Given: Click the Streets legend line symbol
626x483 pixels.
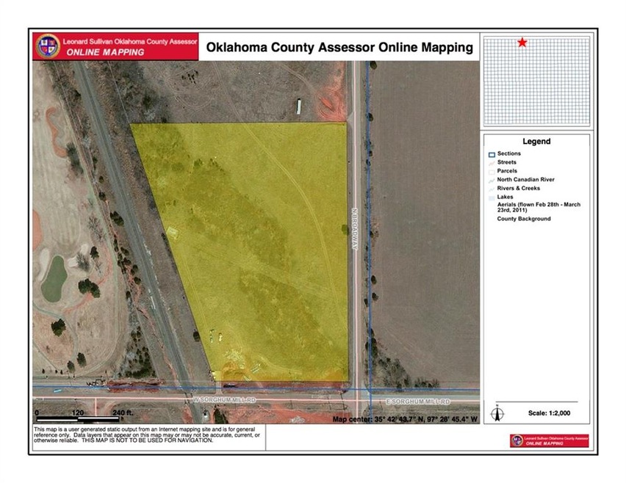Looking at the screenshot, I should [x=491, y=163].
